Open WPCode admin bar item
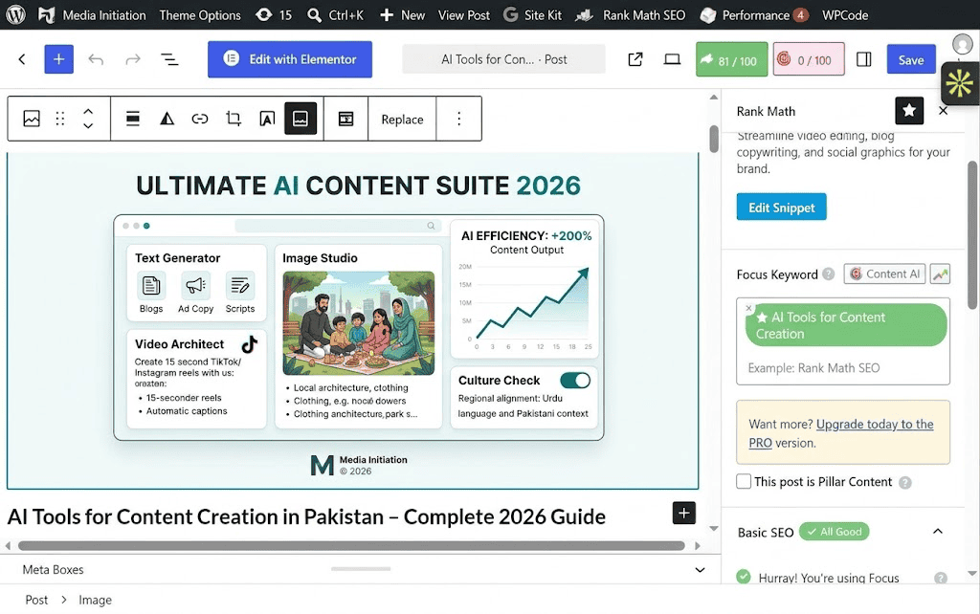The height and width of the screenshot is (614, 980). (x=845, y=15)
